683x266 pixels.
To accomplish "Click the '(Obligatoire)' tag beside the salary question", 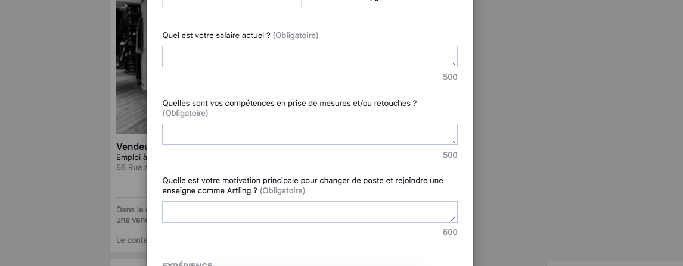I will click(x=296, y=35).
